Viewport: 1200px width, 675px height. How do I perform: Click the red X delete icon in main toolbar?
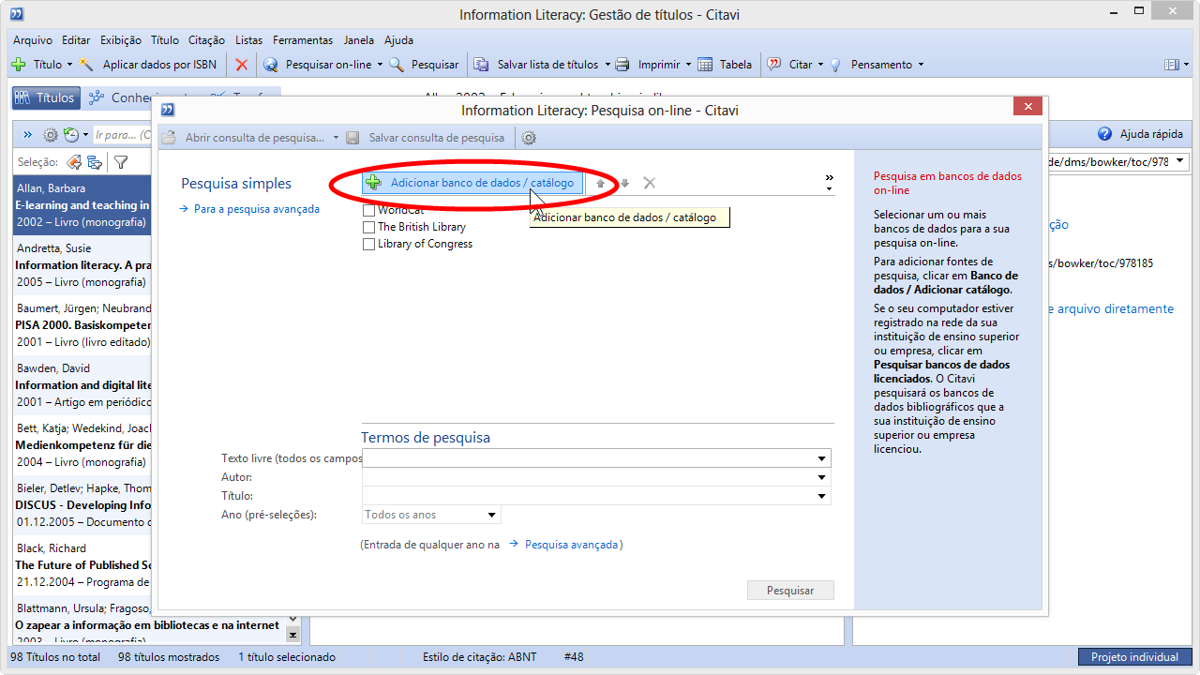pos(242,65)
